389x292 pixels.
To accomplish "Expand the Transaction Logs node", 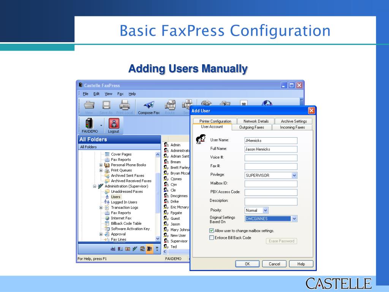I will point(101,208).
